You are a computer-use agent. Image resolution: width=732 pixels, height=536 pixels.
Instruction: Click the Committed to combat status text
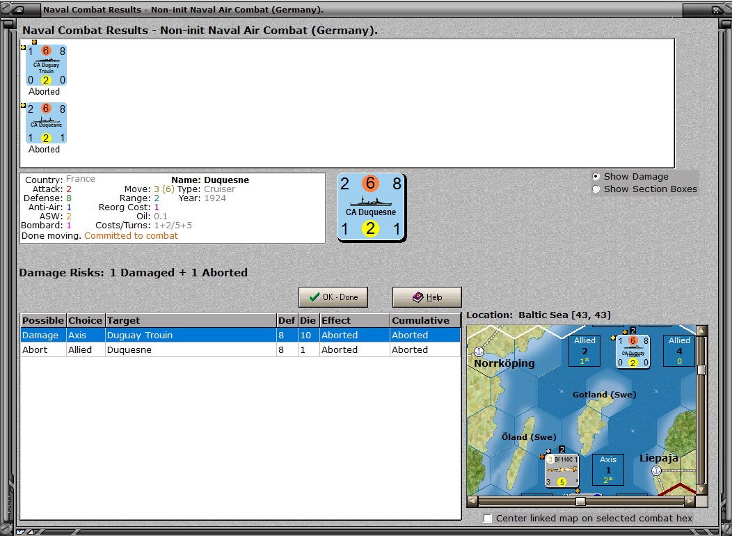[132, 236]
